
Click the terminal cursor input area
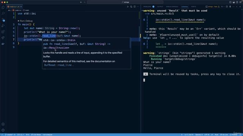click(x=144, y=80)
